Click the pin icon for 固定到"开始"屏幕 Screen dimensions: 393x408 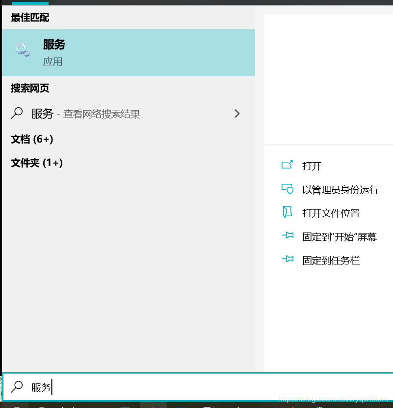point(288,235)
